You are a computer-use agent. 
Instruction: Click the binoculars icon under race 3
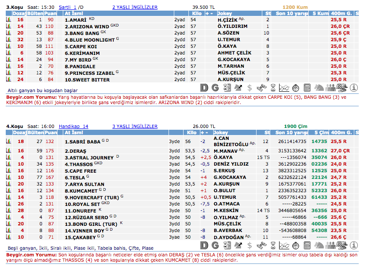pos(261,88)
